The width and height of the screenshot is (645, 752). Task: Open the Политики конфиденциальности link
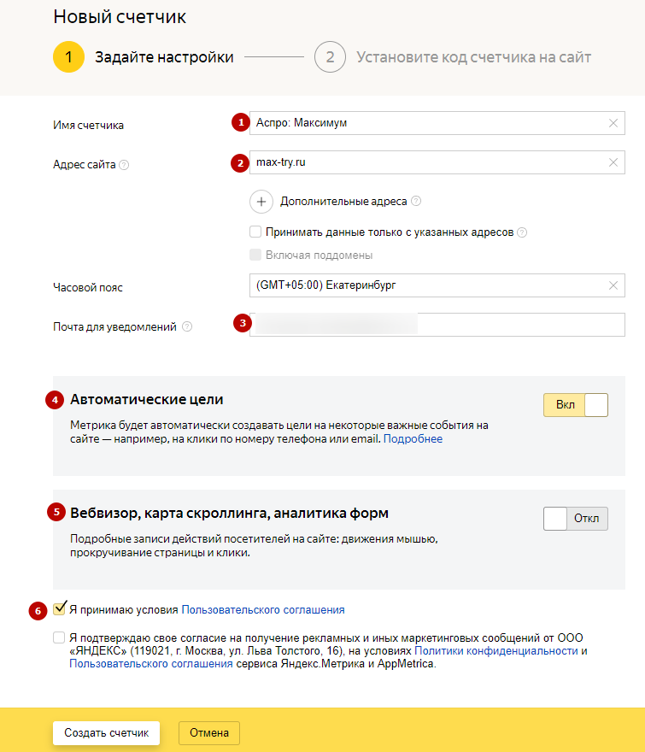pos(496,651)
